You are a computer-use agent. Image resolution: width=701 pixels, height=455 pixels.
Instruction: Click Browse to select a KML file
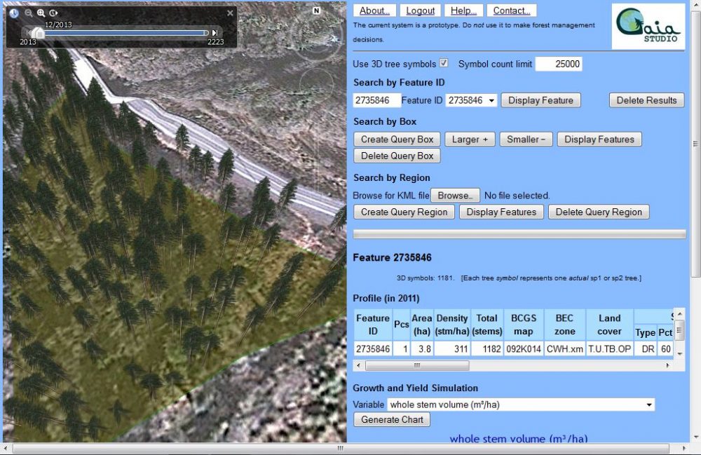pos(455,196)
